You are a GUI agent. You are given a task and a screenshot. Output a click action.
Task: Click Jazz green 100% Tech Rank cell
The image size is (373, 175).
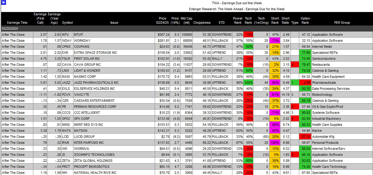(x=249, y=83)
